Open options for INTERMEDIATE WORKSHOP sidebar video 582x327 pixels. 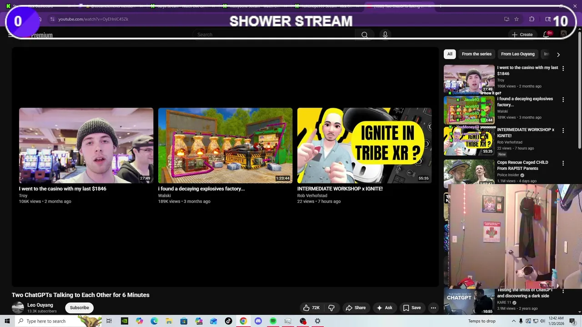tap(563, 130)
